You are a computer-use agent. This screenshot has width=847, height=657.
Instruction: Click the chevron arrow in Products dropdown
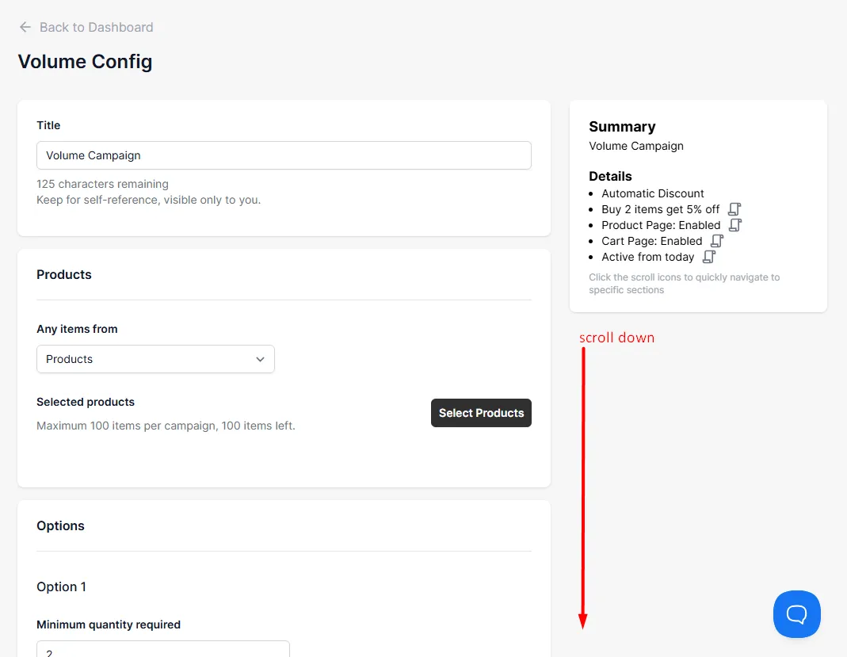point(261,359)
